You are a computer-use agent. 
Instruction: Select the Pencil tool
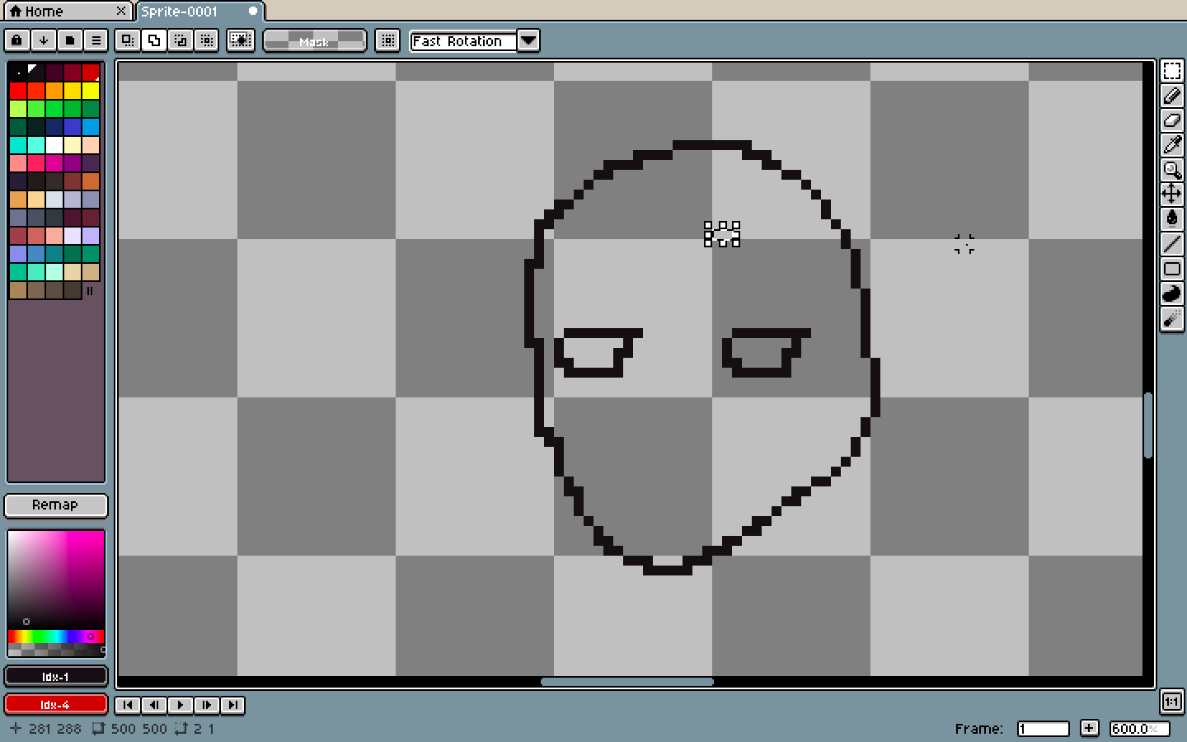pos(1171,96)
